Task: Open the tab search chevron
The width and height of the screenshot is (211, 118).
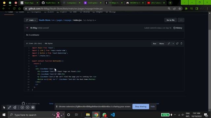Action: [x=184, y=2]
